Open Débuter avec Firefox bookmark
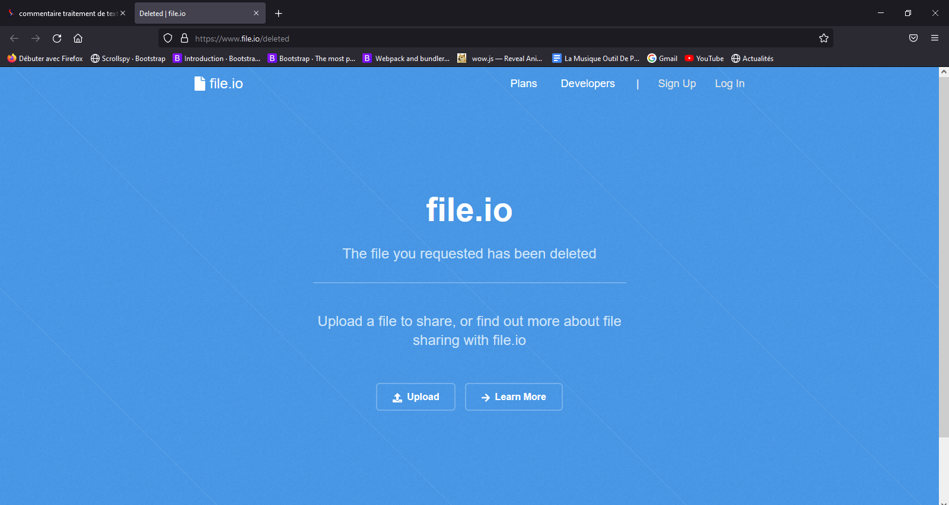The height and width of the screenshot is (505, 949). coord(45,58)
